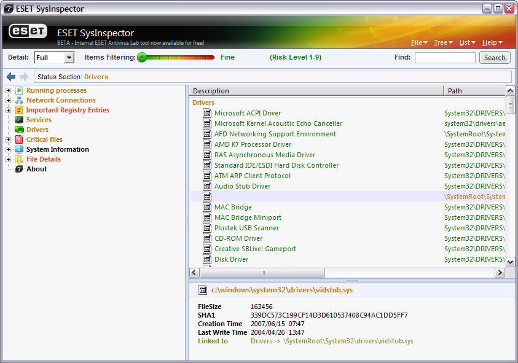Click the Microsoft ACPI Driver file icon
The height and width of the screenshot is (363, 518).
207,113
